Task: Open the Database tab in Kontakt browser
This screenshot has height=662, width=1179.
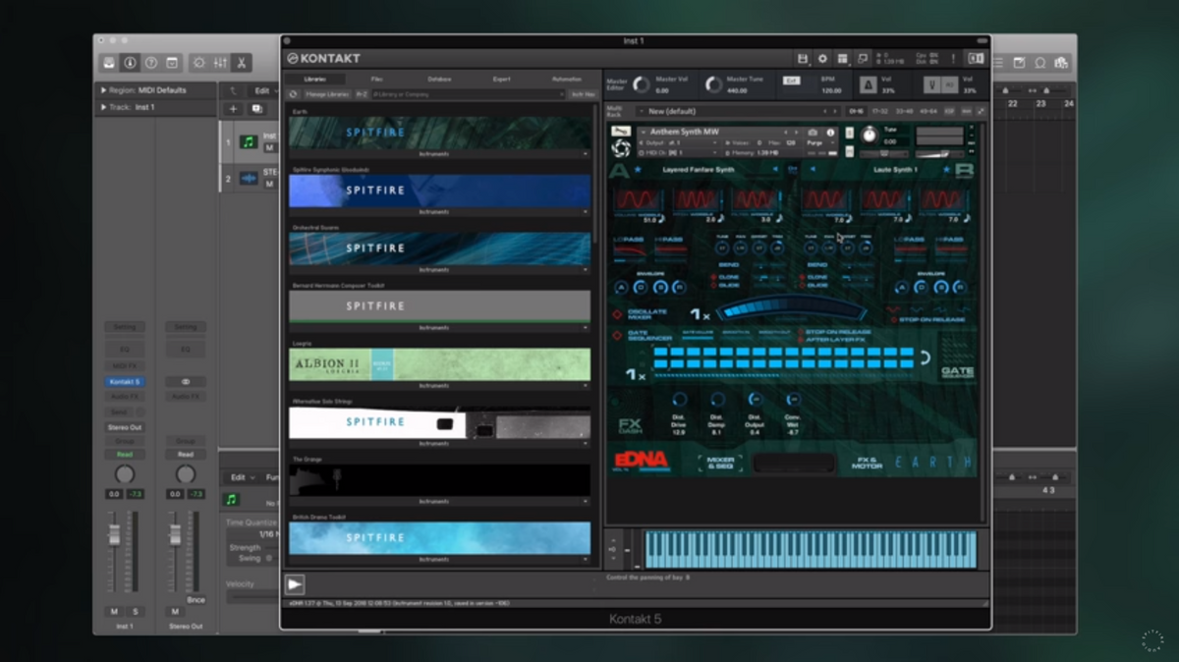Action: click(x=439, y=79)
